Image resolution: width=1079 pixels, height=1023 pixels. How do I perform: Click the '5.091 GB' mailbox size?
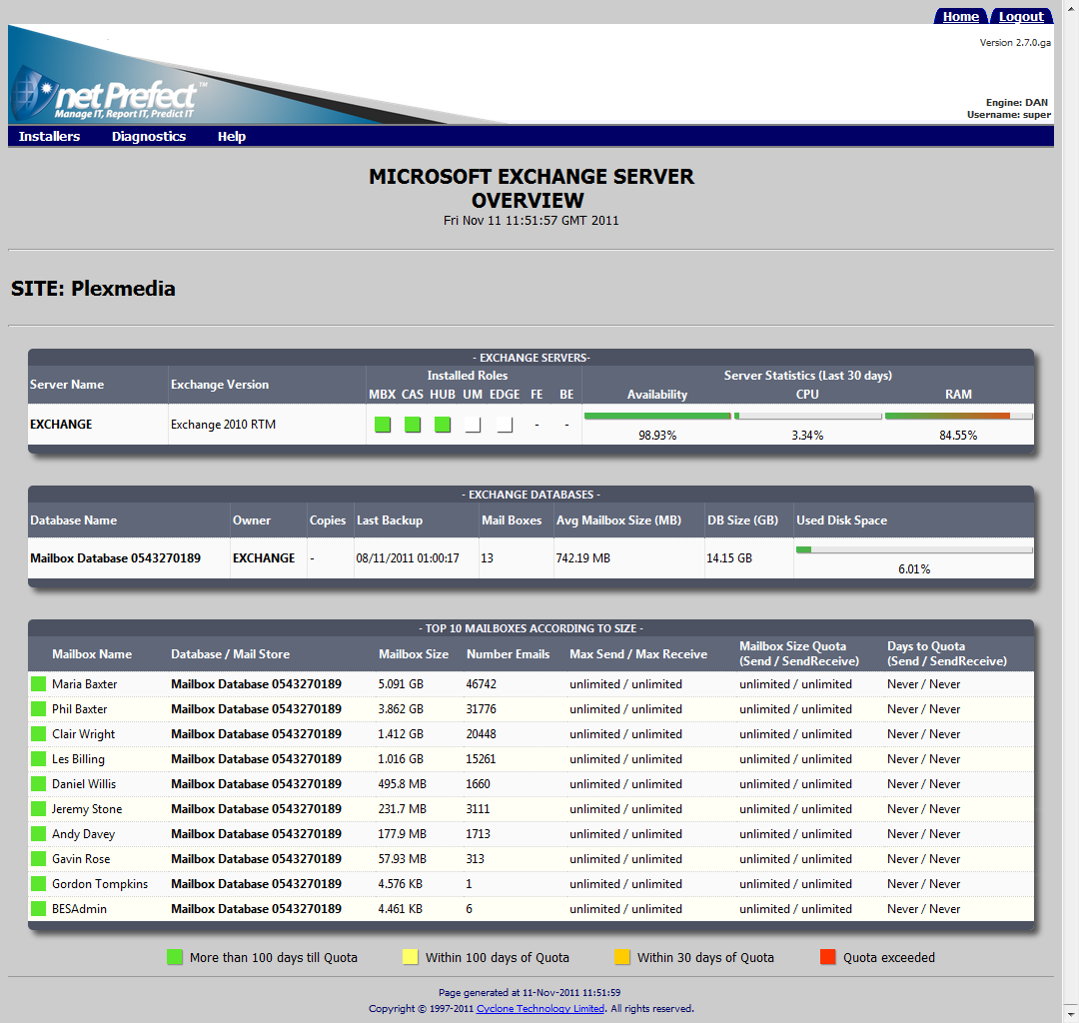pyautogui.click(x=401, y=684)
